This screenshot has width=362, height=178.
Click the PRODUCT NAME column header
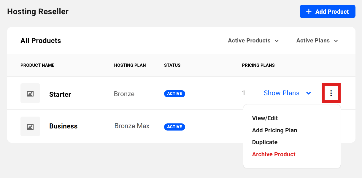[x=37, y=65]
